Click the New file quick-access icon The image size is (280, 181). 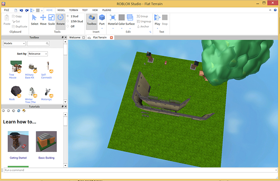click(16, 10)
